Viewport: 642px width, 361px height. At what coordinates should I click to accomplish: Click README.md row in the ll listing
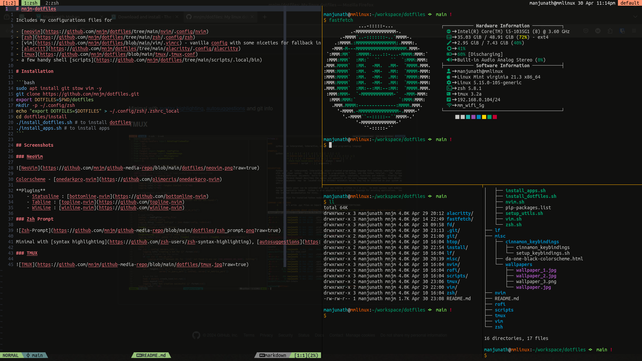point(397,298)
